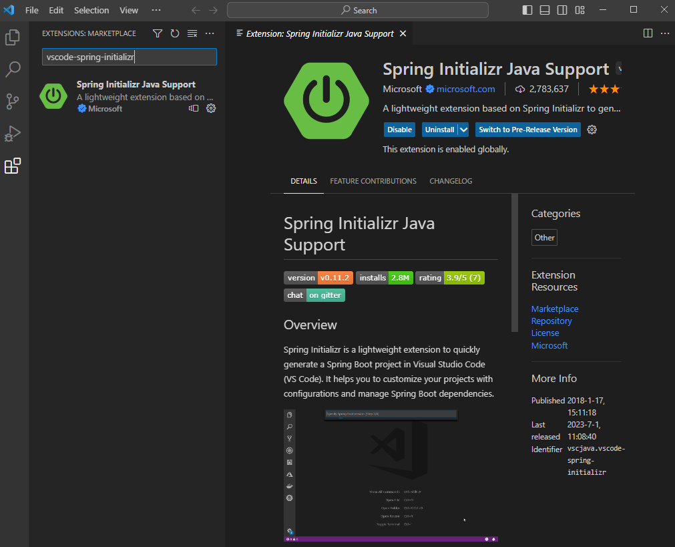Select the Extensions view icon

click(13, 166)
